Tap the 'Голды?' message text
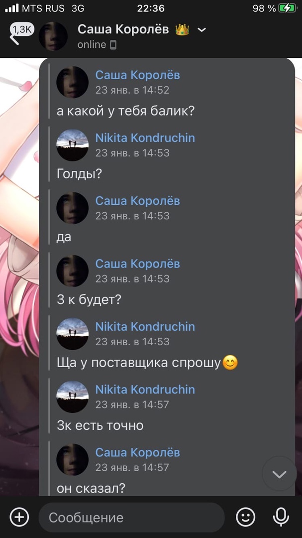This screenshot has width=302, height=538. 80,174
